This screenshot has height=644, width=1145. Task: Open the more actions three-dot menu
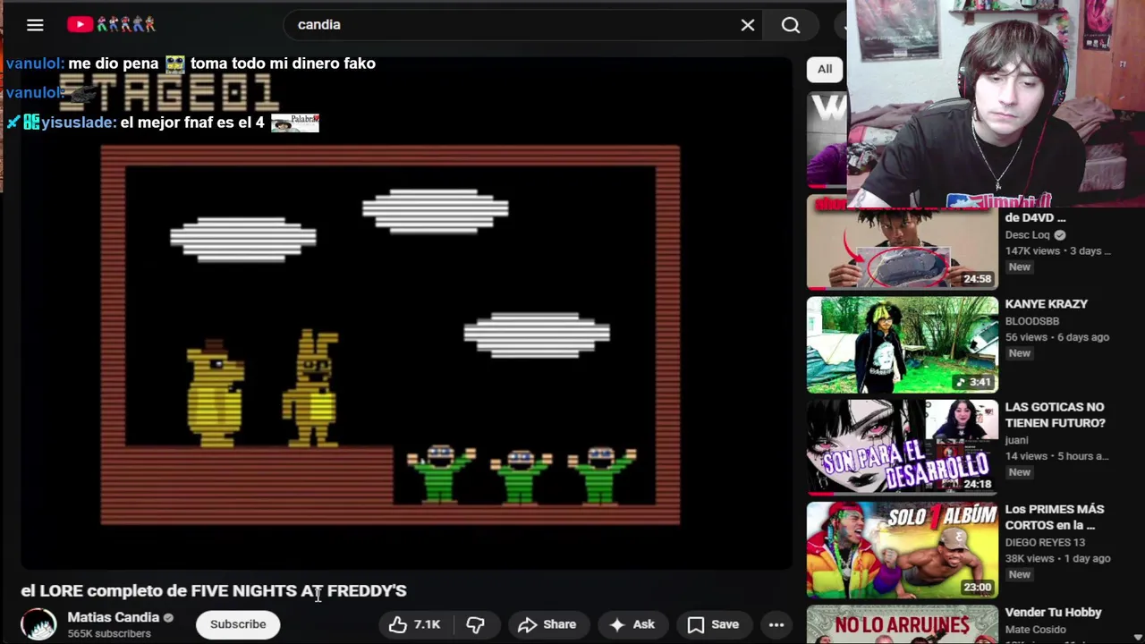[776, 624]
